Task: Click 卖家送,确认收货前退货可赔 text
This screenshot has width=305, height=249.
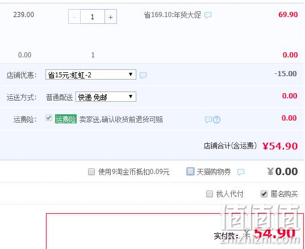Action: (x=121, y=119)
